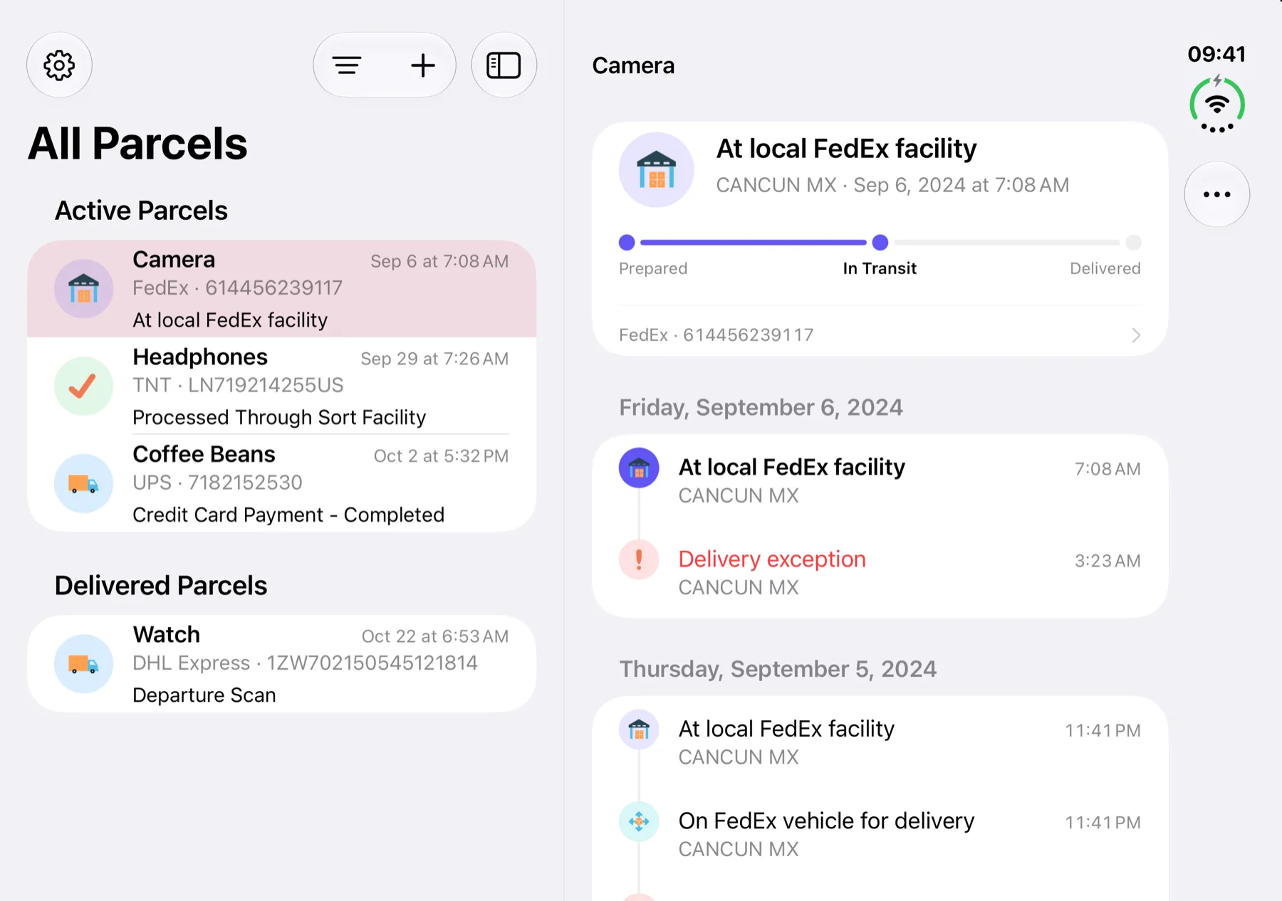Click the 'Thursday, September 5, 2024' date heading
The height and width of the screenshot is (901, 1282).
coord(778,669)
